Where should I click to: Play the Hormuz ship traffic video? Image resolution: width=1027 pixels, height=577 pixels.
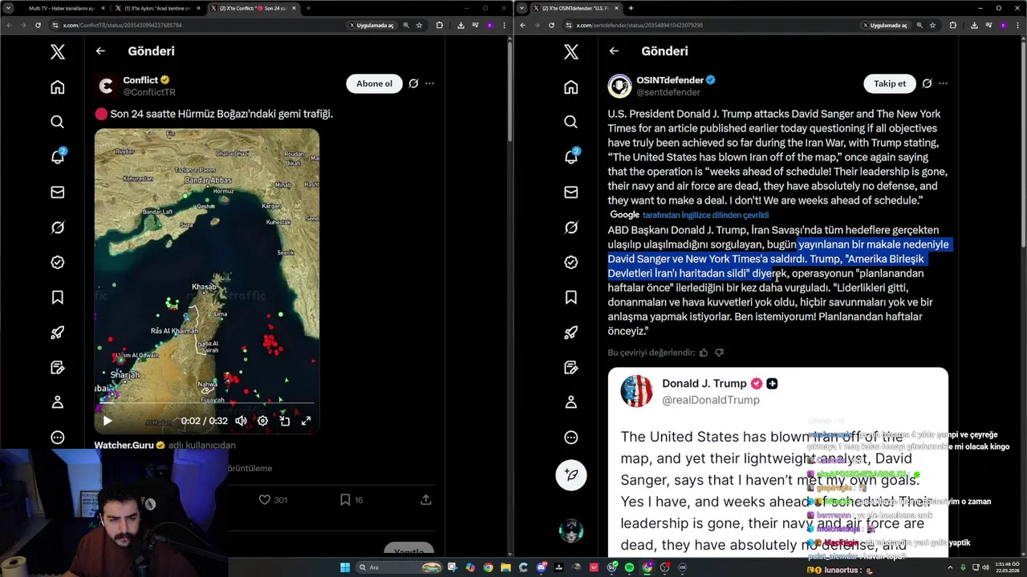pos(108,421)
